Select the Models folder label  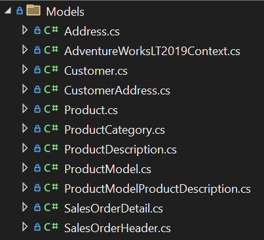click(66, 12)
